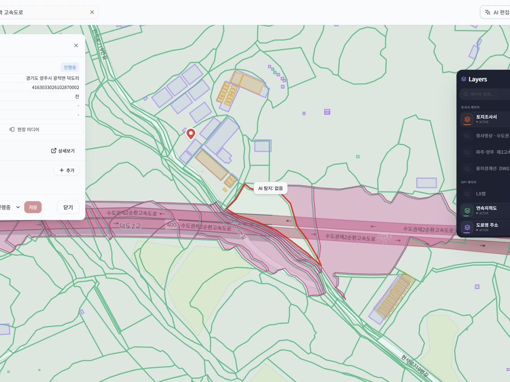Viewport: 510px width, 382px height.
Task: Click the red location pin marker
Action: pyautogui.click(x=191, y=134)
